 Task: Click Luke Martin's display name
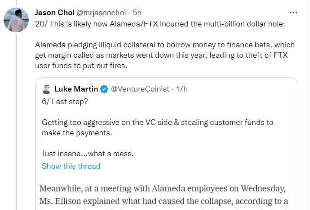[x=77, y=89]
